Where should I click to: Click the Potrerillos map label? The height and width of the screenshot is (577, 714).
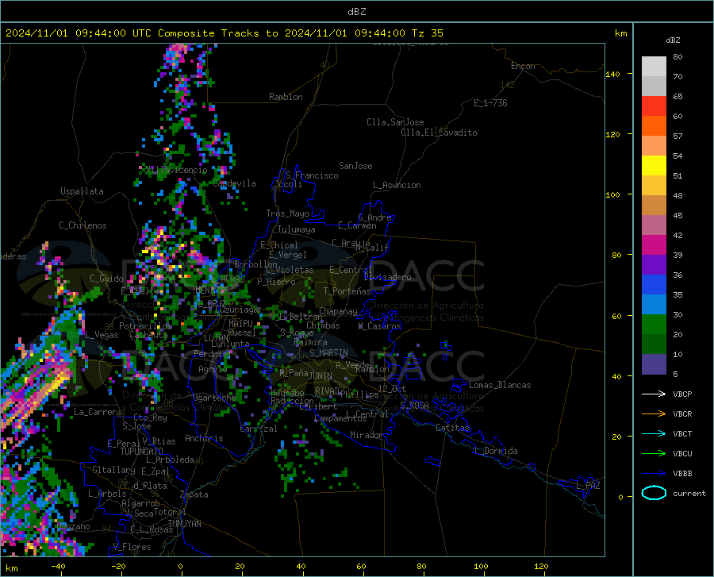tap(146, 326)
